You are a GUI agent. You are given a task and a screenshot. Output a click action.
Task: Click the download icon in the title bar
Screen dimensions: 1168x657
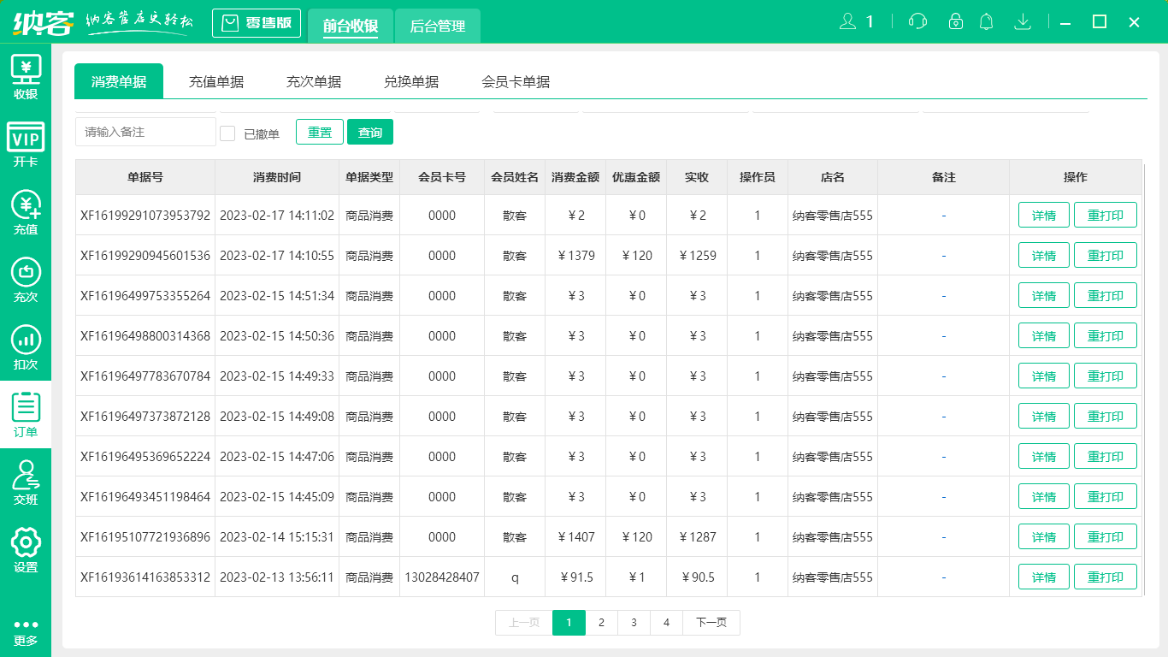coord(1023,21)
